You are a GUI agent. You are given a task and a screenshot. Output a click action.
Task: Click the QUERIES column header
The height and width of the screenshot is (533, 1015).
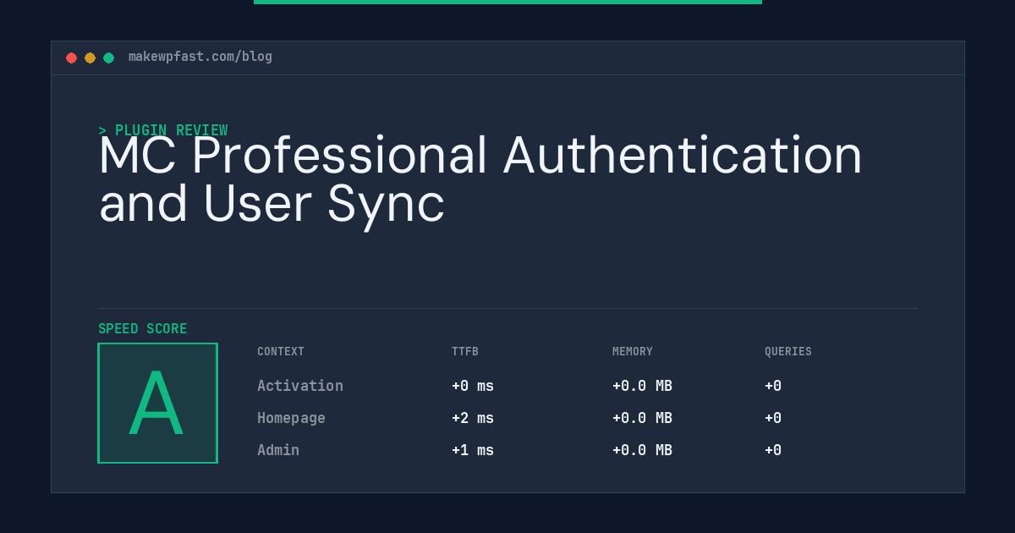[788, 352]
